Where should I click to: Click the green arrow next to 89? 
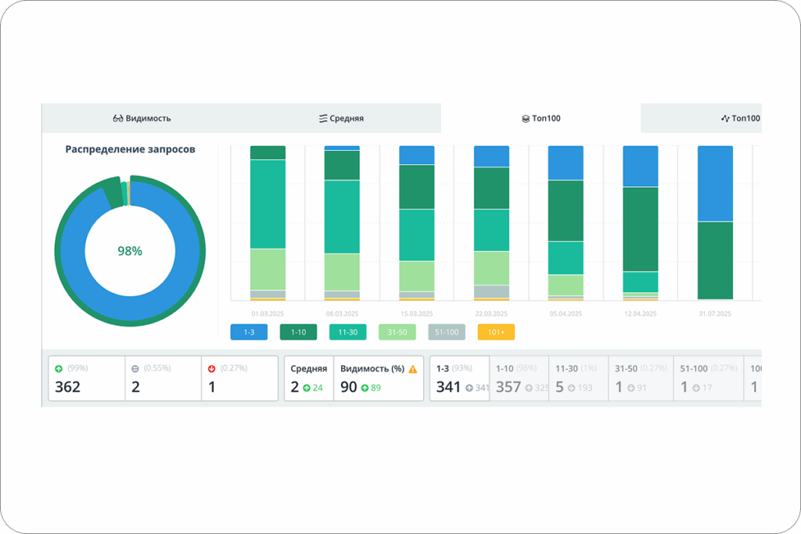(x=365, y=388)
